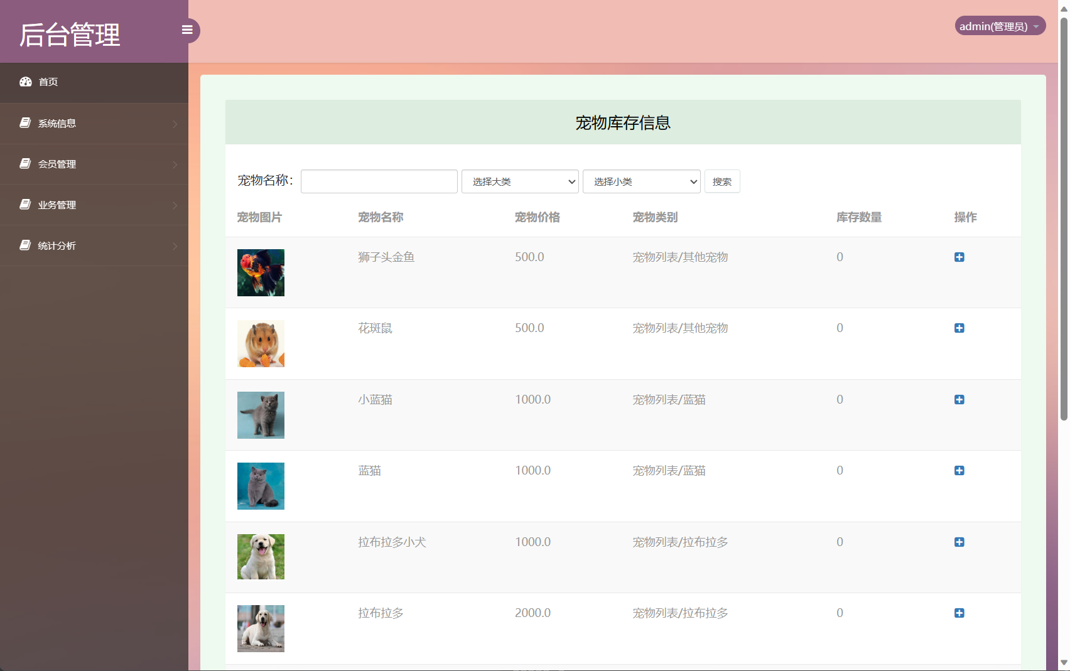Open the 花斑鼠 hamster thumbnail
This screenshot has width=1070, height=671.
point(261,344)
